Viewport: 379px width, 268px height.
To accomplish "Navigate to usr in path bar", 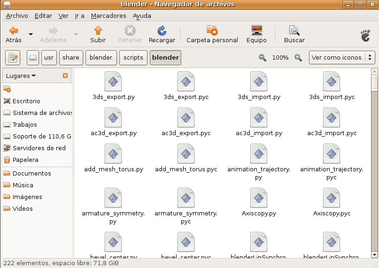I will coord(49,58).
